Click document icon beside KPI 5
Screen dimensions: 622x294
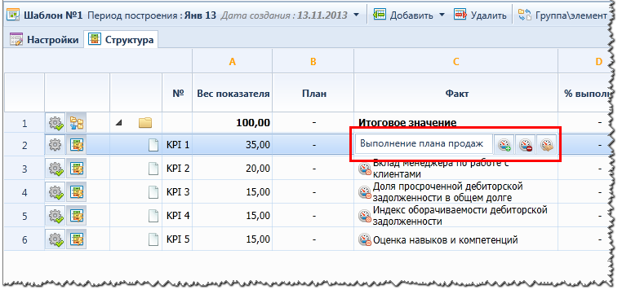click(153, 239)
